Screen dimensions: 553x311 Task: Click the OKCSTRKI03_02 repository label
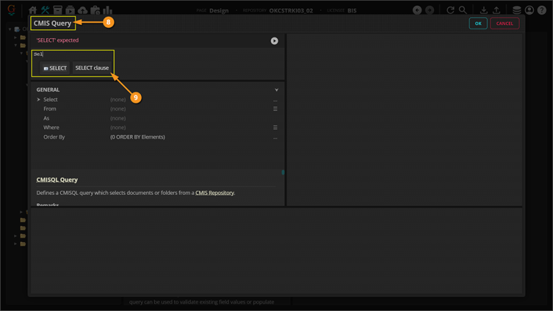tap(291, 10)
